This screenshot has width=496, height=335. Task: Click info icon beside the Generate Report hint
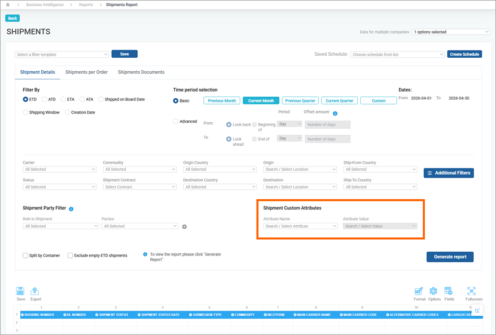(x=145, y=255)
